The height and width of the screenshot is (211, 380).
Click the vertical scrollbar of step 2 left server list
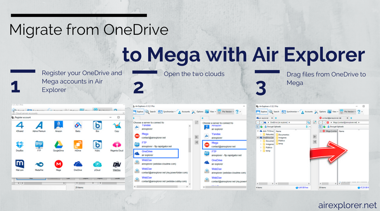click(190, 155)
